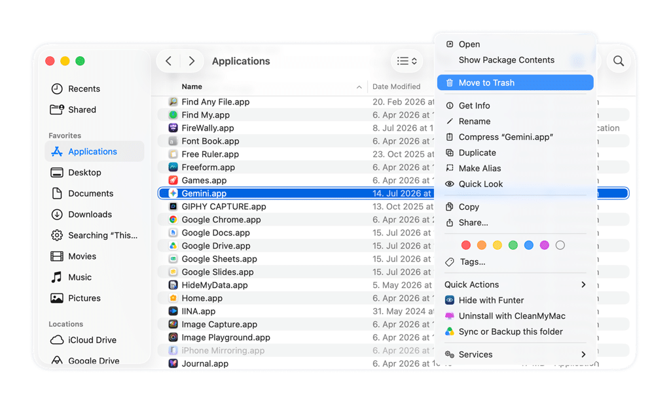This screenshot has height=402, width=669.
Task: Choose Show Package Contents
Action: [515, 60]
